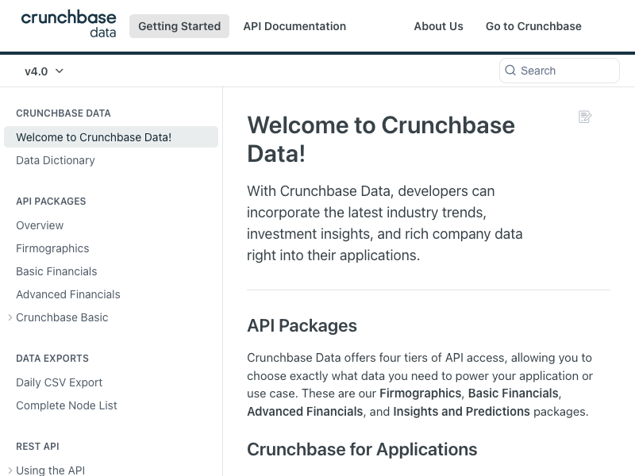635x476 pixels.
Task: Click the Crunchbase data logo
Action: 68,25
